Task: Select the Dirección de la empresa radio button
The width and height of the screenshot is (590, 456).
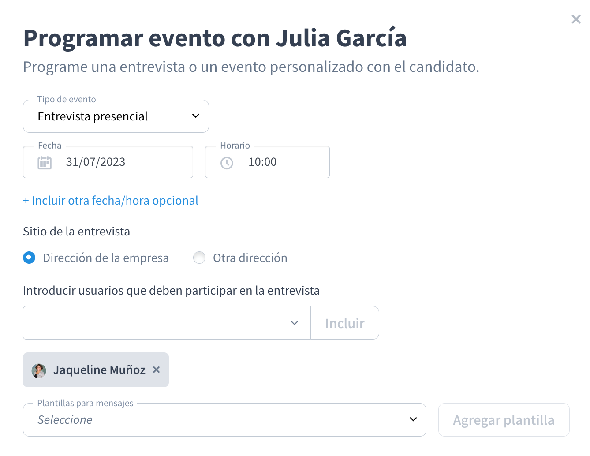Action: coord(29,258)
